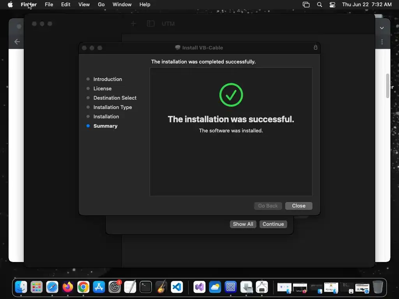Click red close dot of installer window
399x299 pixels.
[x=85, y=48]
